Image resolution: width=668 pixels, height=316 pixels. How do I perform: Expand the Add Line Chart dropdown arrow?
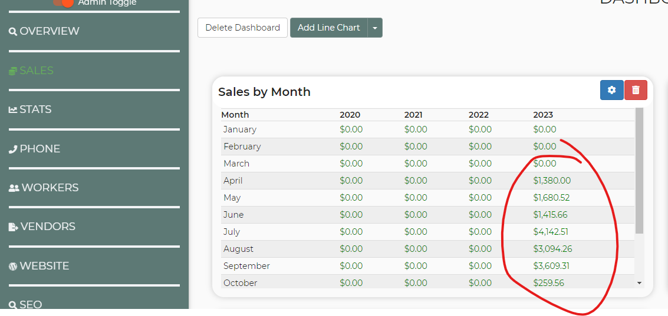click(x=375, y=28)
